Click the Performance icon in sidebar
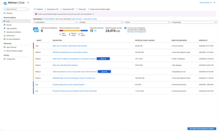 point(5,36)
